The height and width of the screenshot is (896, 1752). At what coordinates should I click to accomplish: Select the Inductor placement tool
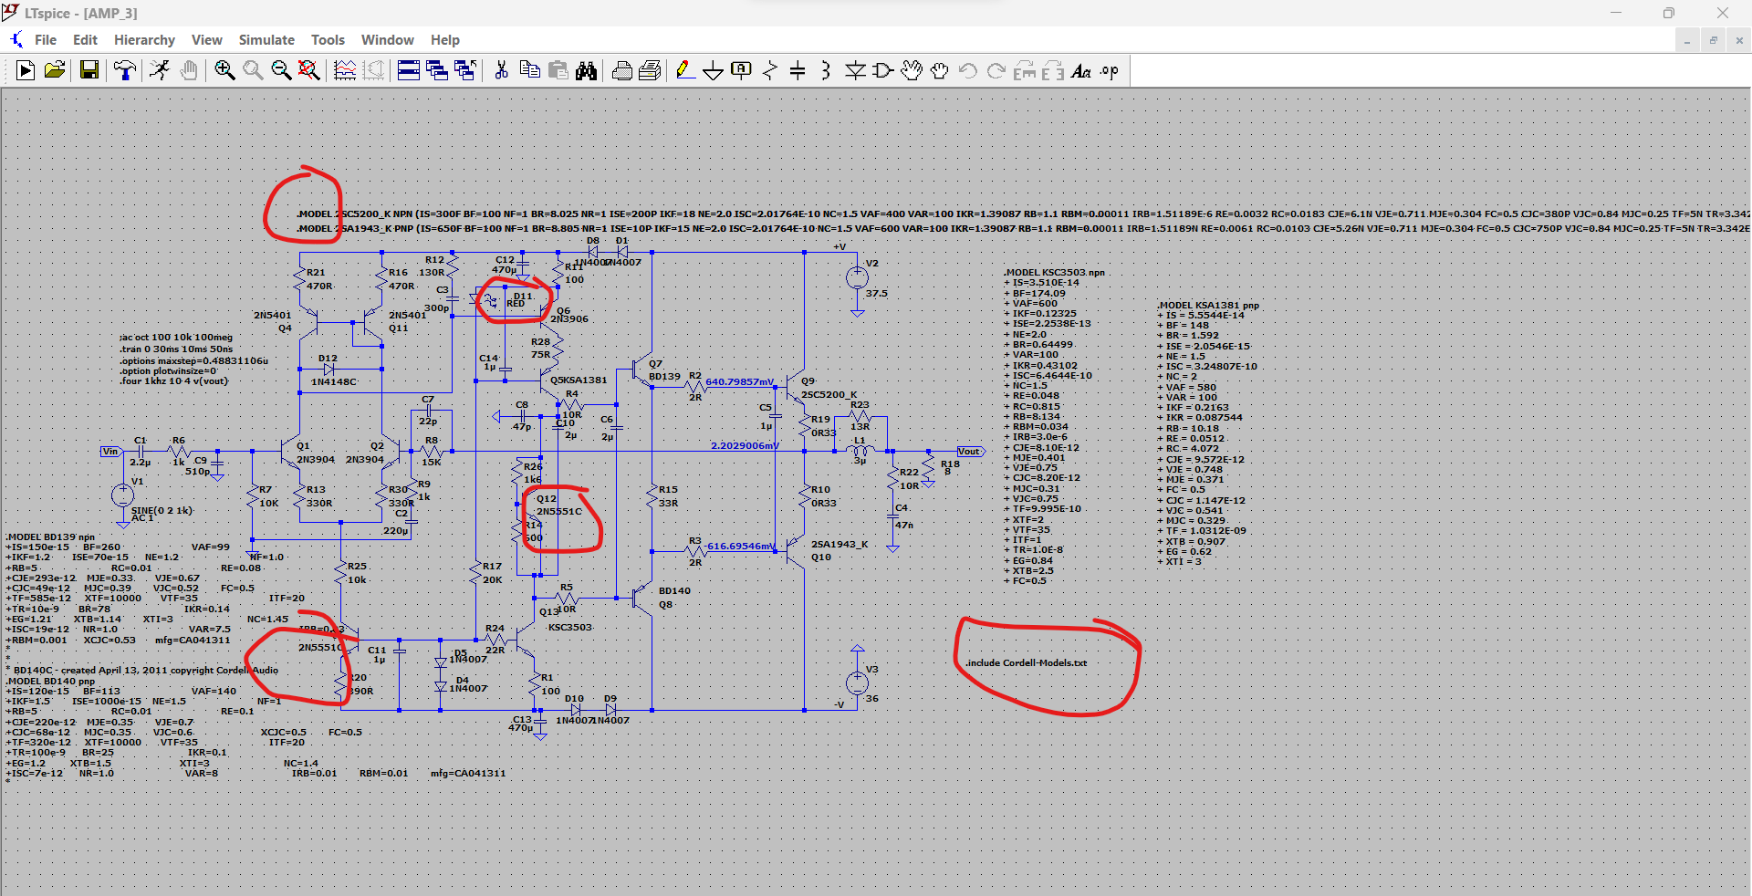(826, 70)
